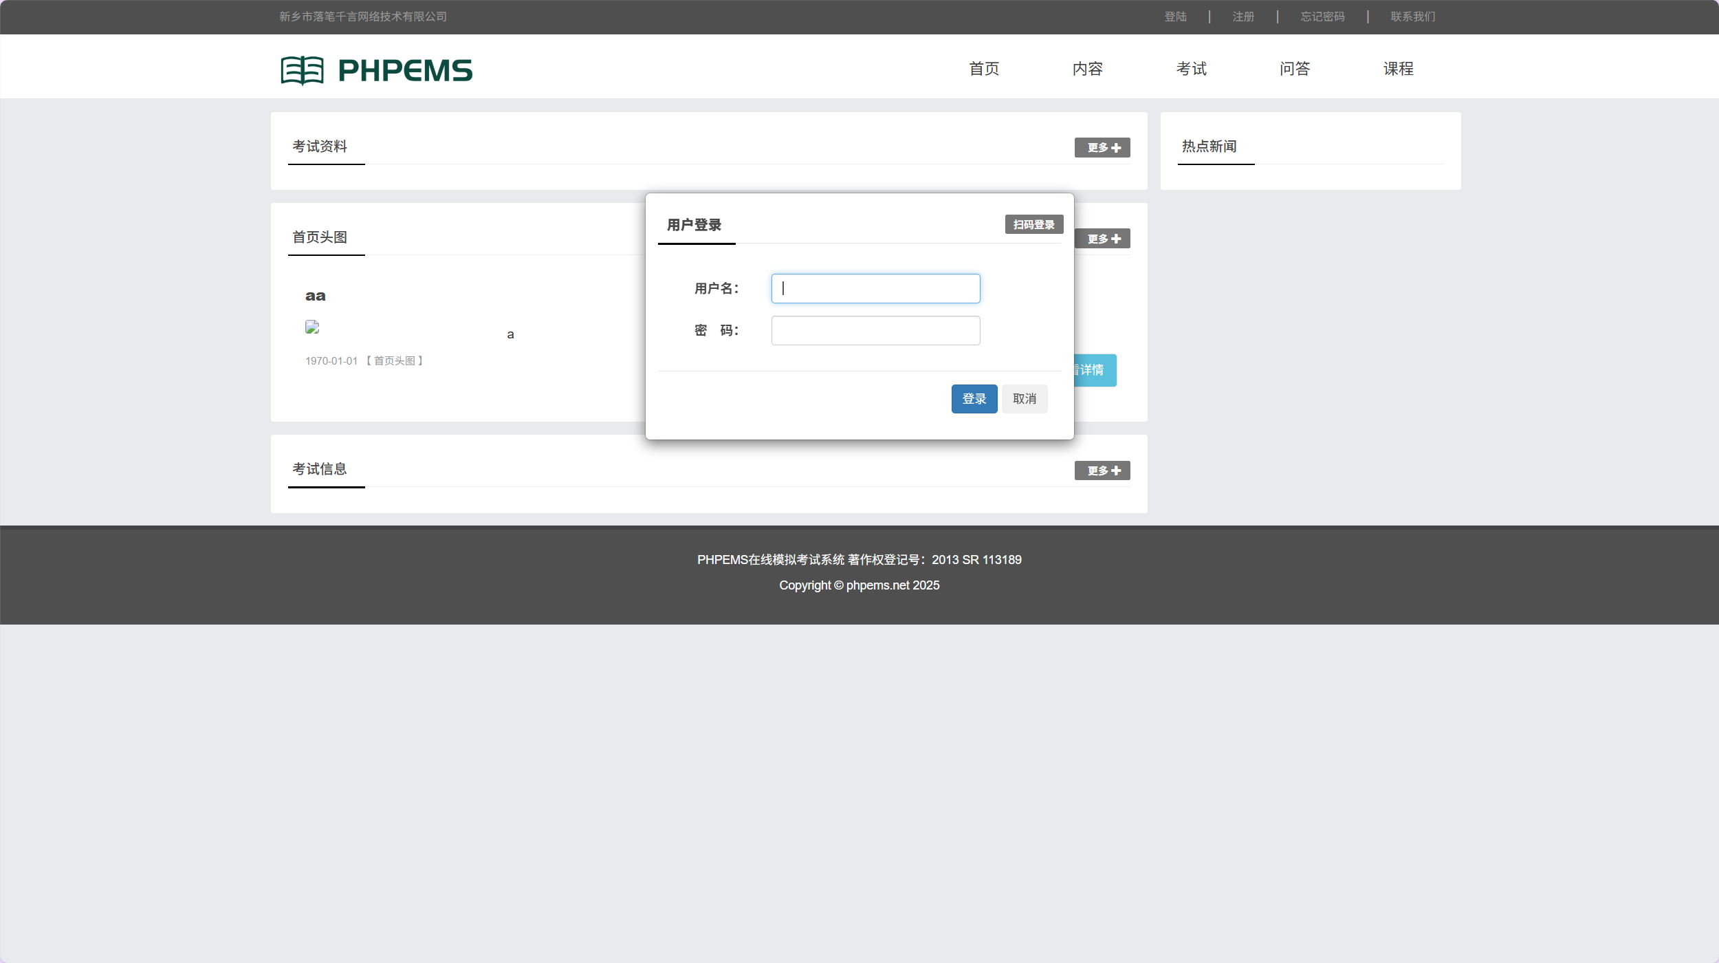Expand more in 考试信息 section

pos(1102,470)
